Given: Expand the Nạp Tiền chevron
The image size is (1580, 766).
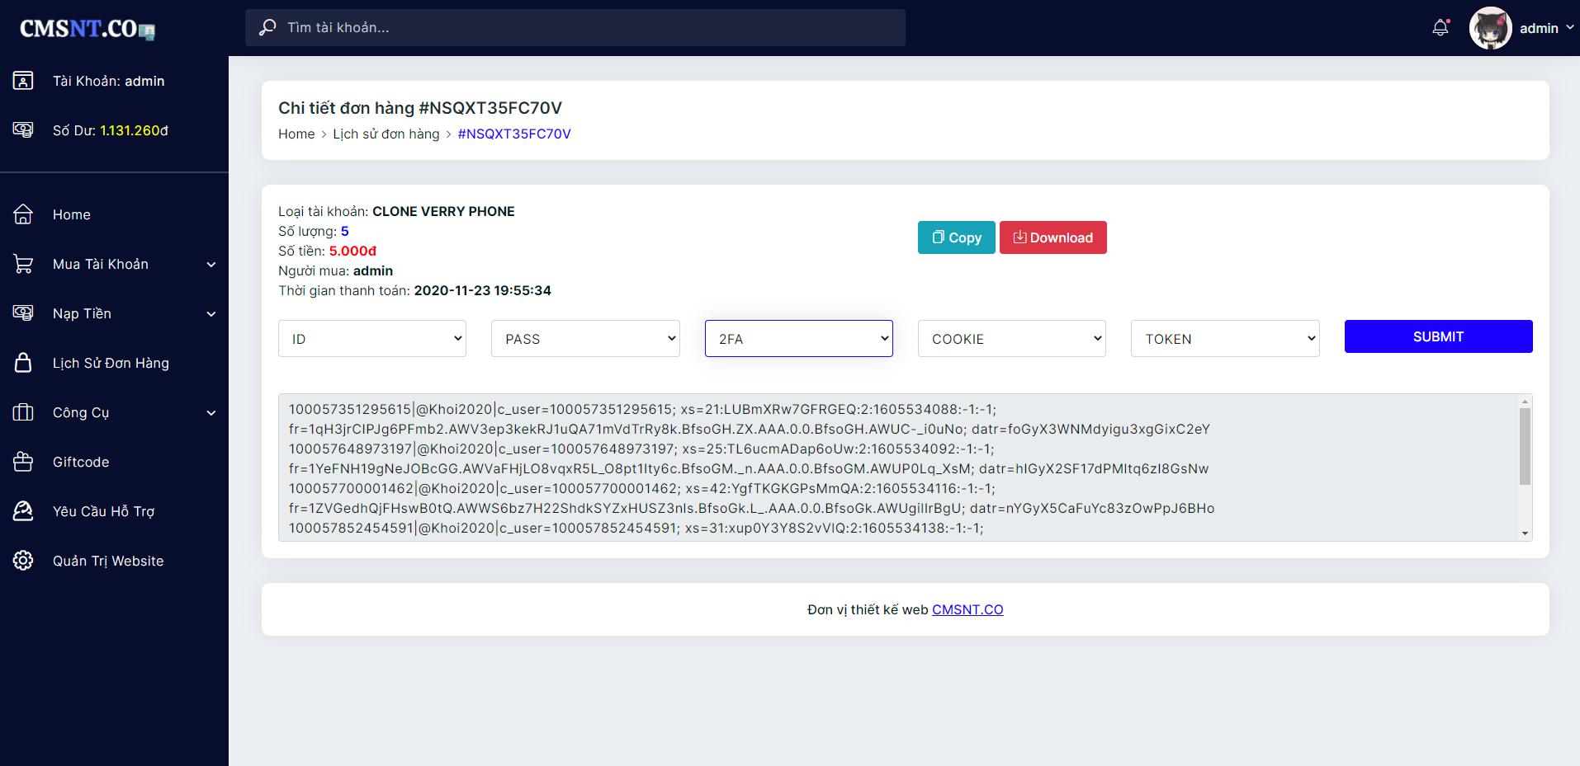Looking at the screenshot, I should [x=211, y=314].
